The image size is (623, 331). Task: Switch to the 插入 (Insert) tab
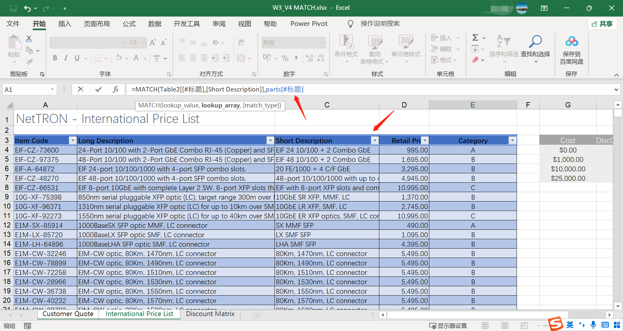point(65,24)
